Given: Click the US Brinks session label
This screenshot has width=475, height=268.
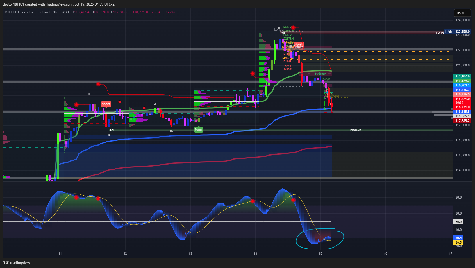Looking at the screenshot, I should 296,47.
